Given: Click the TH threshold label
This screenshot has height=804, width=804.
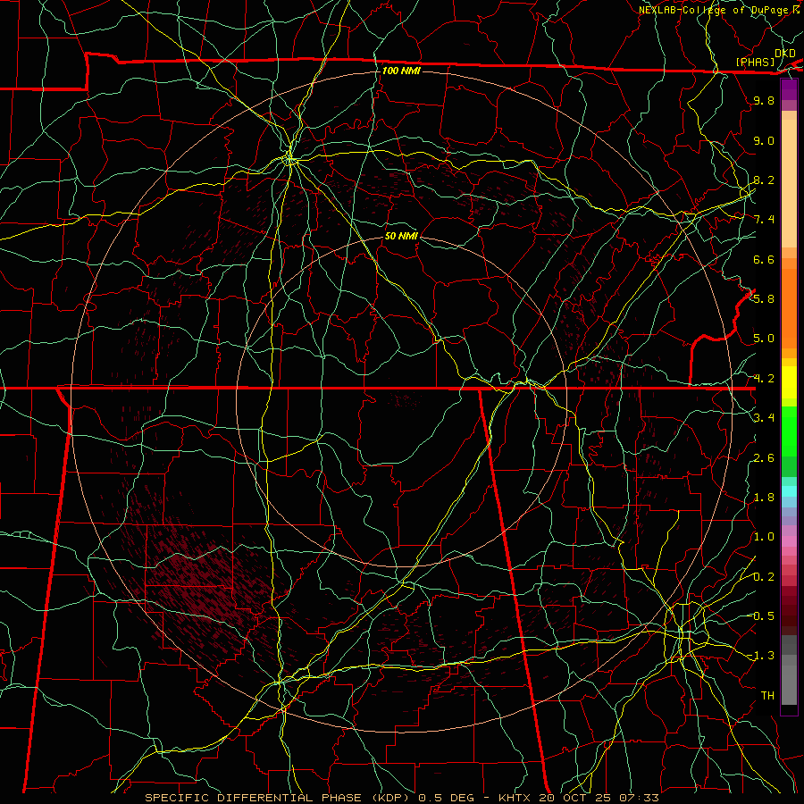Looking at the screenshot, I should [767, 696].
